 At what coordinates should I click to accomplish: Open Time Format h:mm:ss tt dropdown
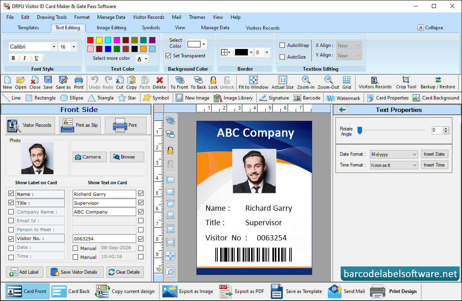click(394, 165)
